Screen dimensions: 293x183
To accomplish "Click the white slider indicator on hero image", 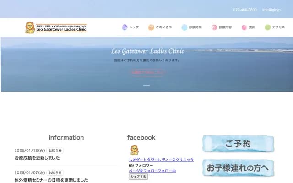I will click(146, 86).
